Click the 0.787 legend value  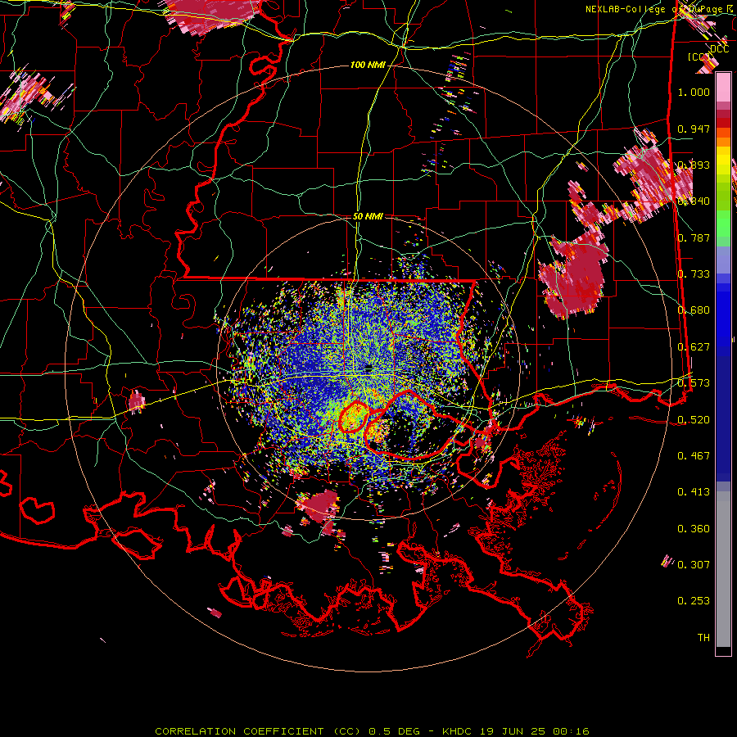click(x=694, y=237)
